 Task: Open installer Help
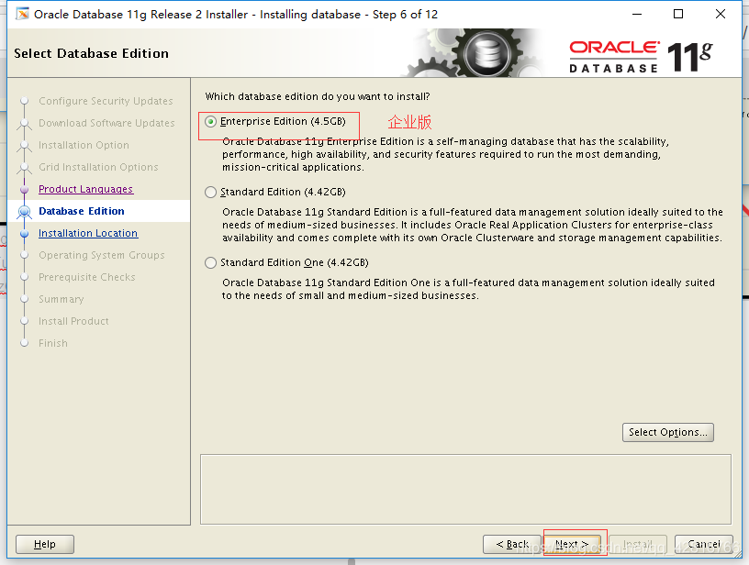(45, 544)
